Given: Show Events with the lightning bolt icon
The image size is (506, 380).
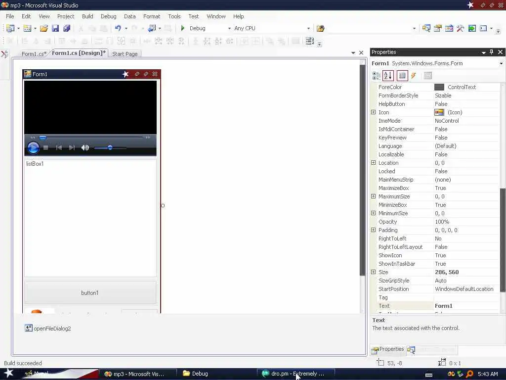Looking at the screenshot, I should (x=414, y=76).
